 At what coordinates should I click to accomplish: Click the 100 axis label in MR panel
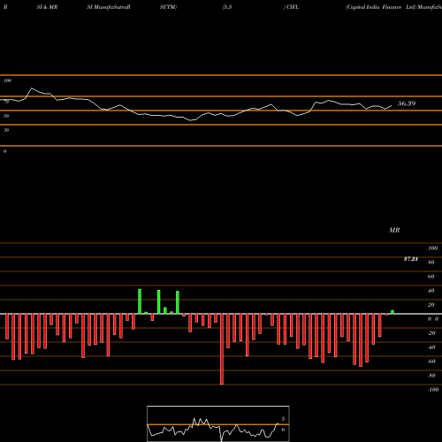click(432, 248)
